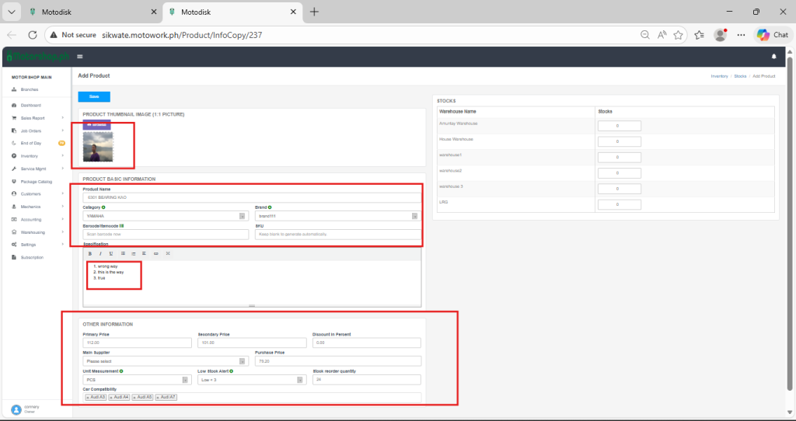Expand the Inventory sidebar menu
The width and height of the screenshot is (796, 421).
click(x=30, y=155)
